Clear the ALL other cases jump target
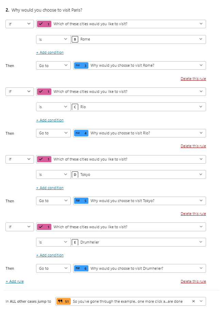The height and width of the screenshot is (317, 221). click(x=193, y=301)
